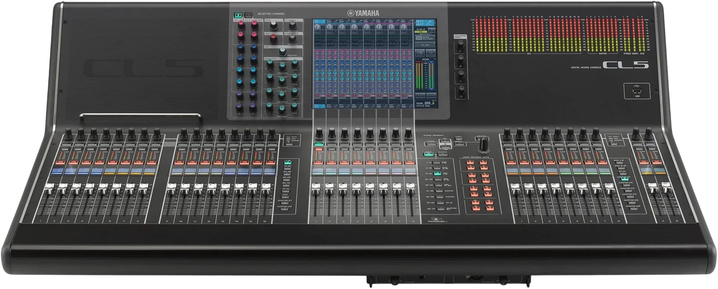Screen dimensions: 718x289
Task: Select the 49-56 / STEREO bank key
Action: 439,197
